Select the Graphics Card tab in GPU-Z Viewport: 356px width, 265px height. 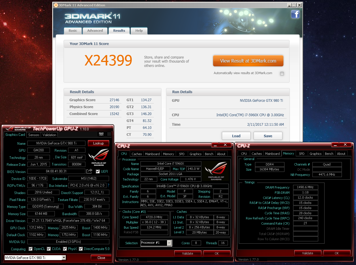[15, 135]
